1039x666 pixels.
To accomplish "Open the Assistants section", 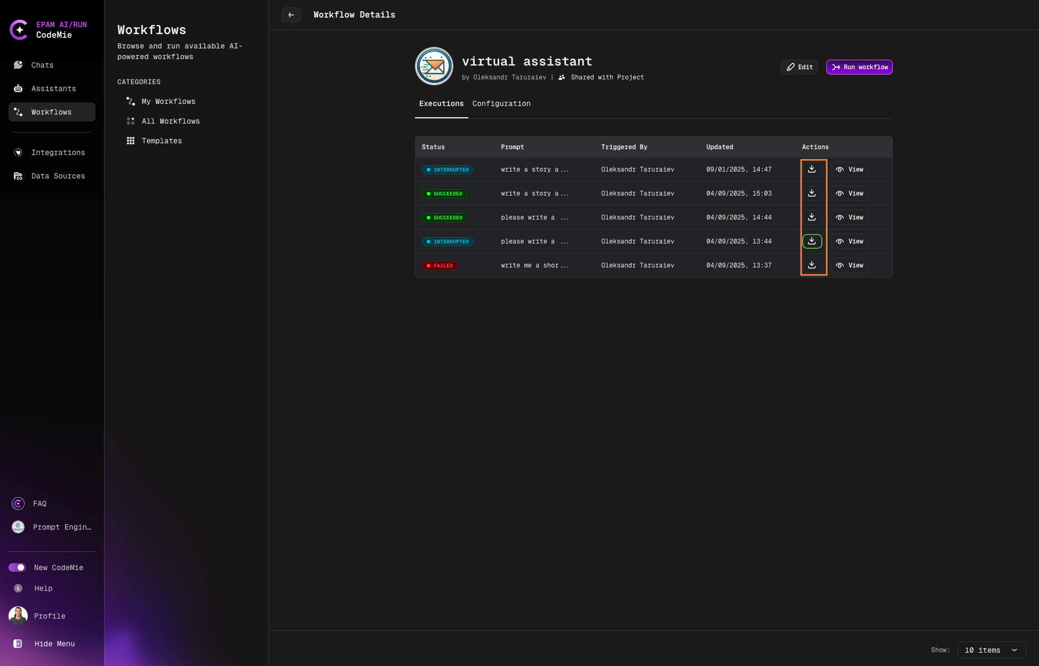I will 53,88.
